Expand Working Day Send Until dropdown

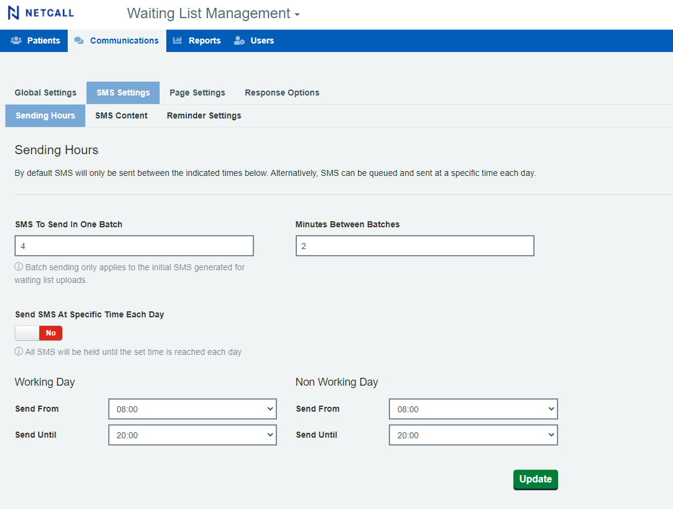192,435
